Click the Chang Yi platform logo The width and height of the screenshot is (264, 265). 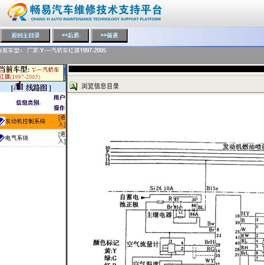[17, 12]
